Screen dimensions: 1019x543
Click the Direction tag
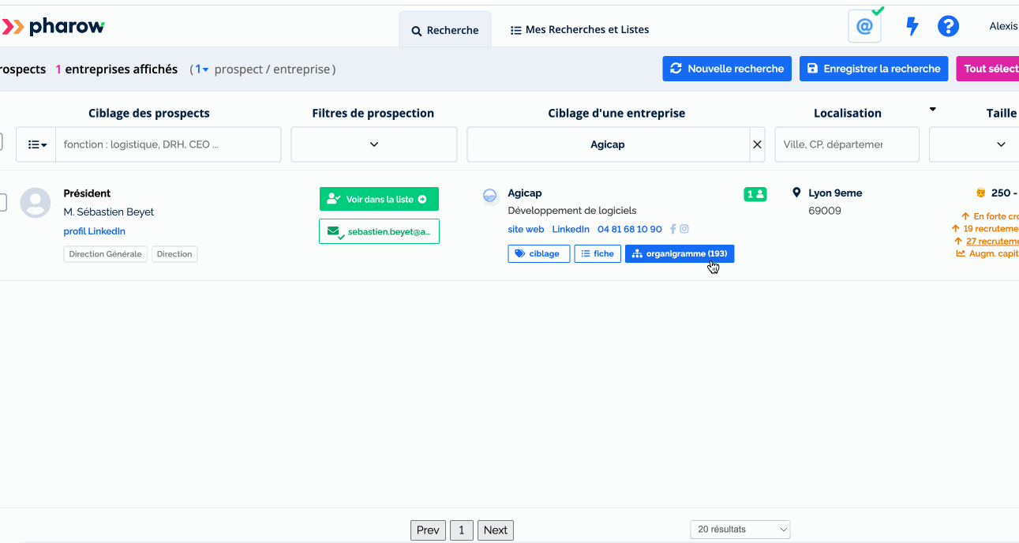click(x=174, y=254)
